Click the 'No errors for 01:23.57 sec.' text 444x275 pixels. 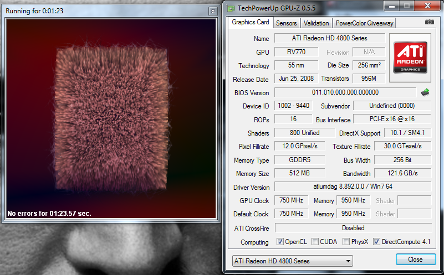[x=49, y=214]
